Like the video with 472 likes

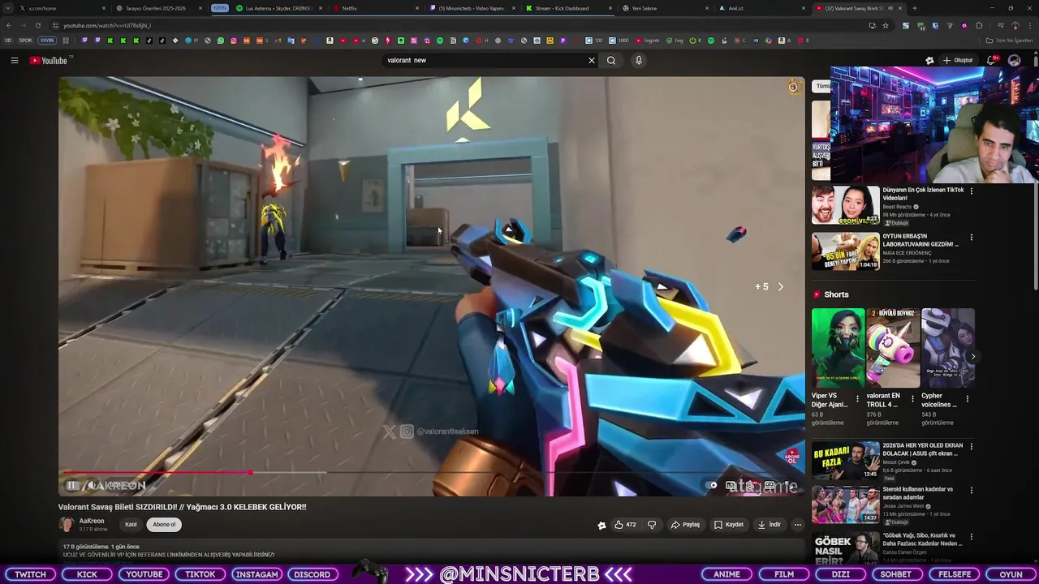pos(625,525)
